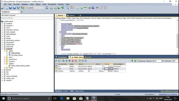Screen dimensions: 179x101
Task: Click next page arrow after First row
Action: (163, 61)
